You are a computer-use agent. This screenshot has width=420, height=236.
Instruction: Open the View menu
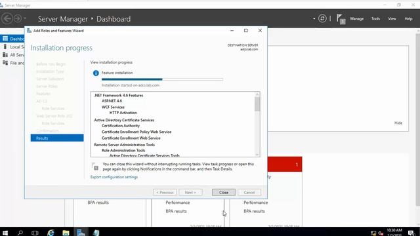pyautogui.click(x=392, y=19)
